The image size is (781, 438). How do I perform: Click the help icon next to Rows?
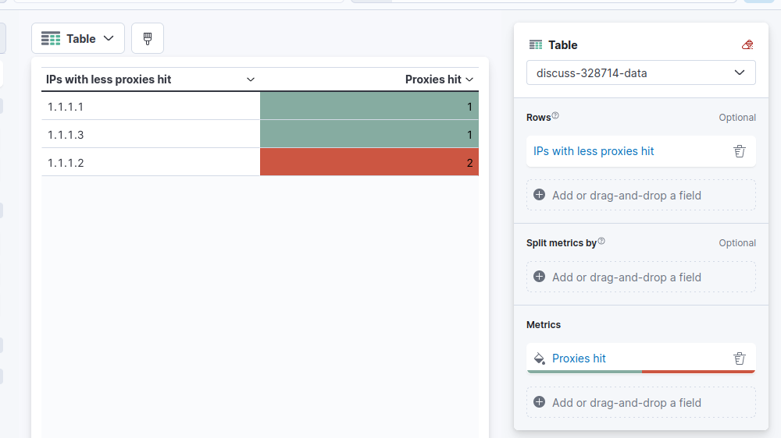click(555, 116)
